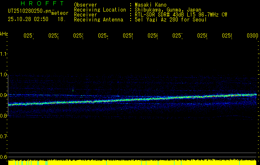This screenshot has width=260, height=165.
Task: Click the word meteor in the header
Action: pos(60,13)
